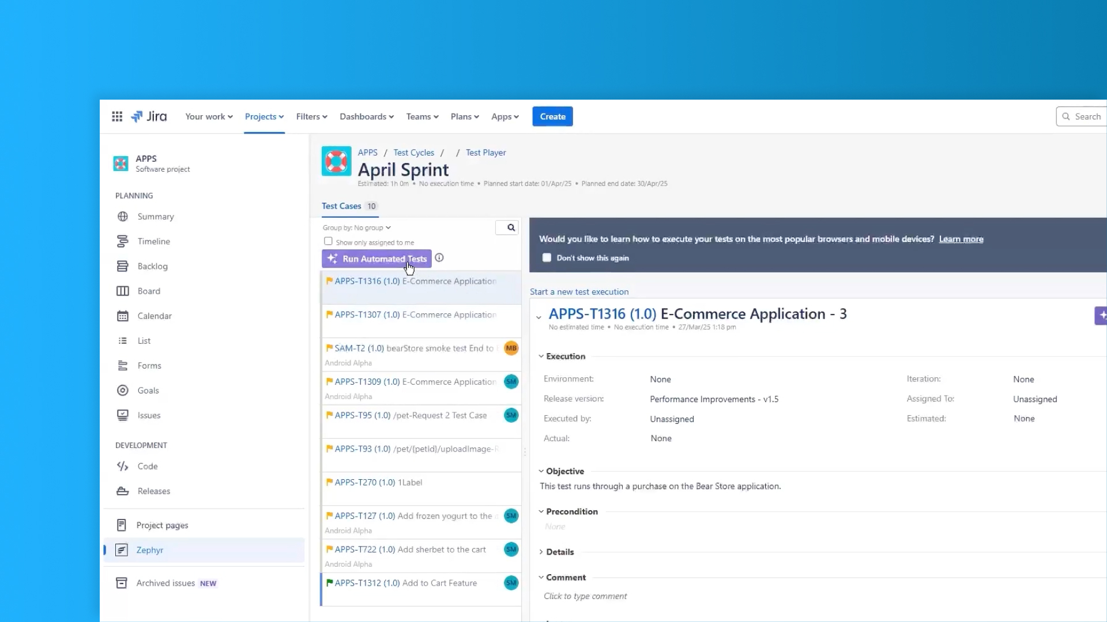Open the Filters dropdown
The width and height of the screenshot is (1107, 622).
tap(311, 116)
